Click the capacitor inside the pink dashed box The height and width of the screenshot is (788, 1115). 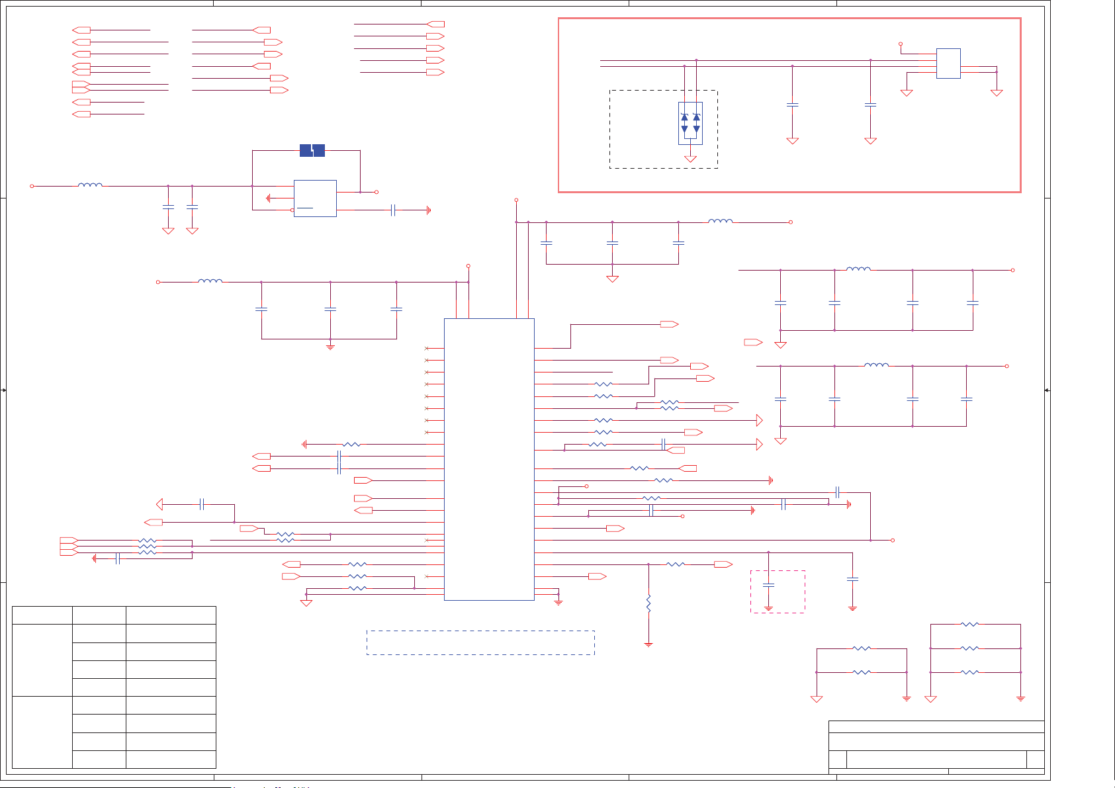pos(768,586)
